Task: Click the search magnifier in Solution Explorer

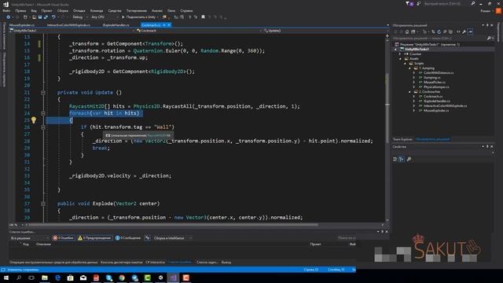Action: [489, 39]
